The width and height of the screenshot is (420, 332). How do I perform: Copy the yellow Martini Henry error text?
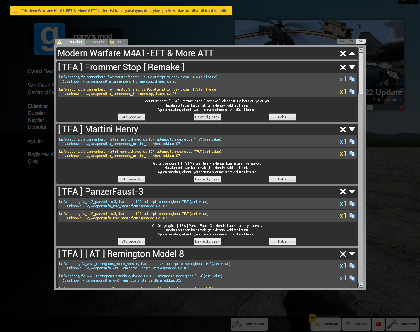[x=352, y=153]
